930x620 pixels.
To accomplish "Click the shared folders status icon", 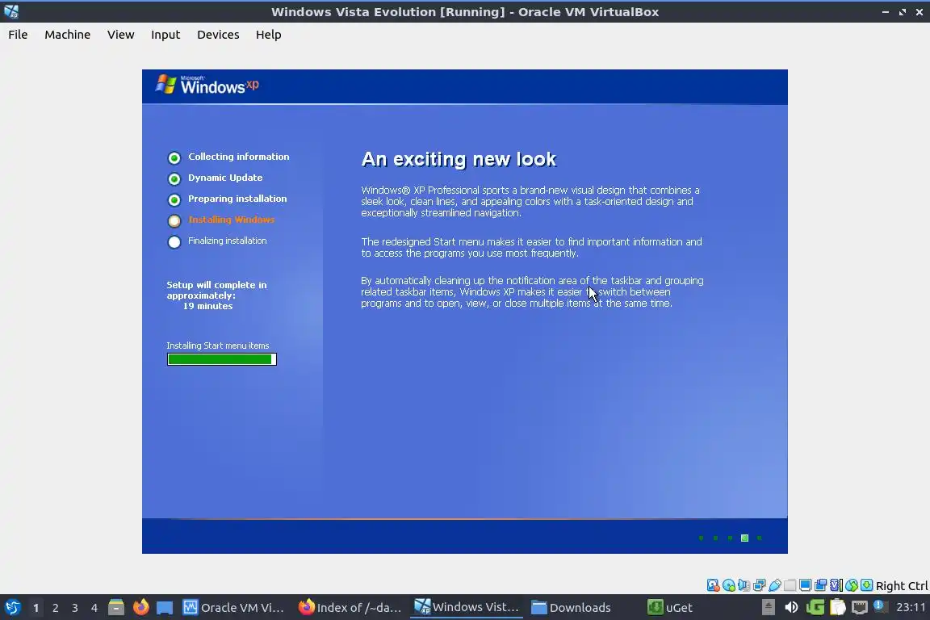I will click(790, 585).
